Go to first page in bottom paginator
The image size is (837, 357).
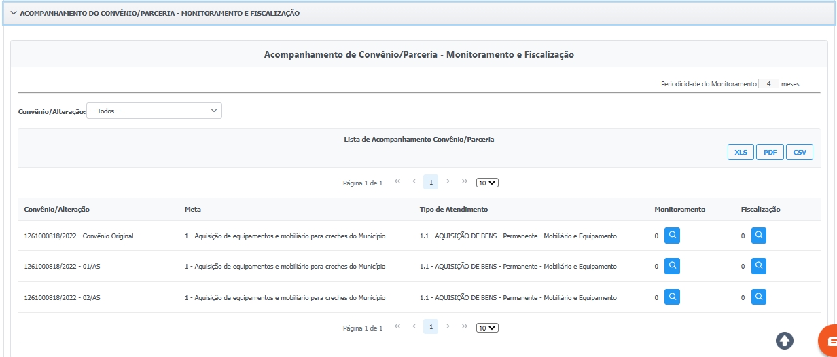point(397,326)
